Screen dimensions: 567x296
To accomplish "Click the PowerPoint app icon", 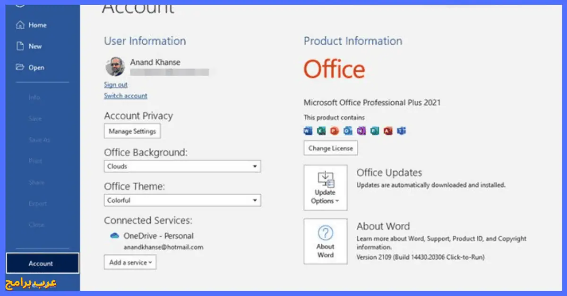I will [x=335, y=131].
